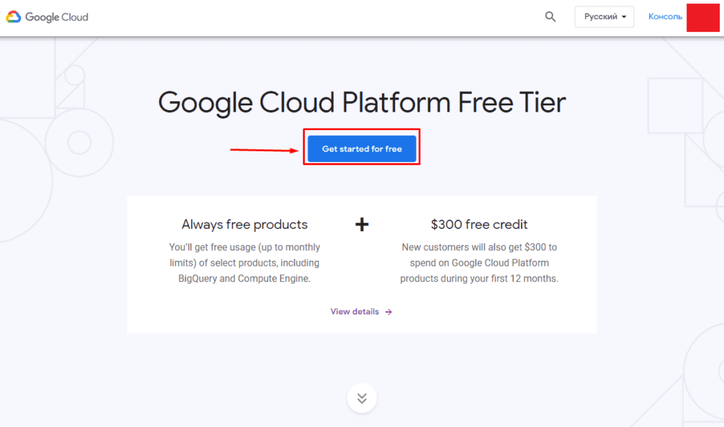Screen dimensions: 724x427
Task: Click the Google Cloud Platform Free Tier title
Action: 362,103
